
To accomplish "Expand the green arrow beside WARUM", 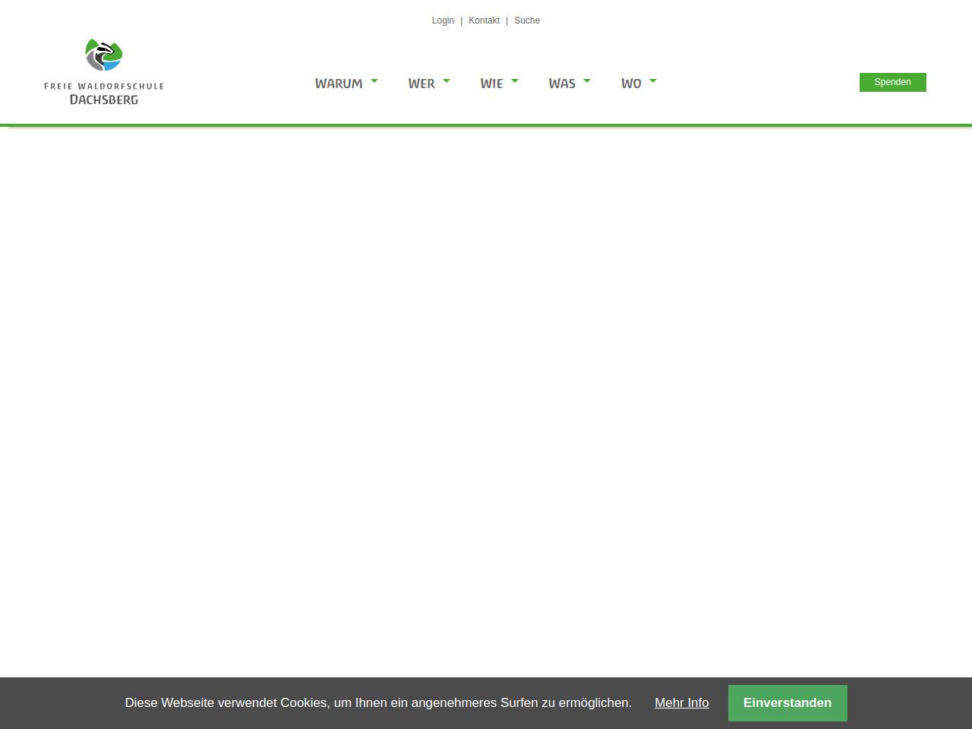I will (x=374, y=80).
